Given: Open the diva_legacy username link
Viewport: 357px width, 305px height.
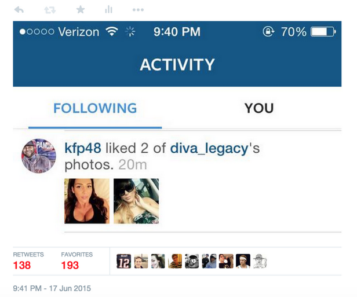Looking at the screenshot, I should tap(209, 149).
